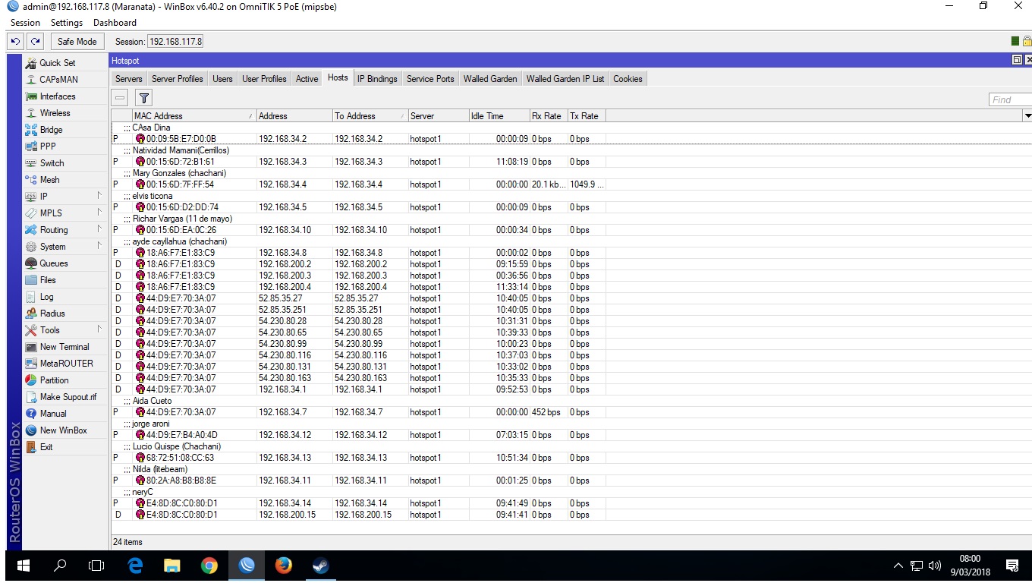Expand the MPLS submenu

click(99, 213)
